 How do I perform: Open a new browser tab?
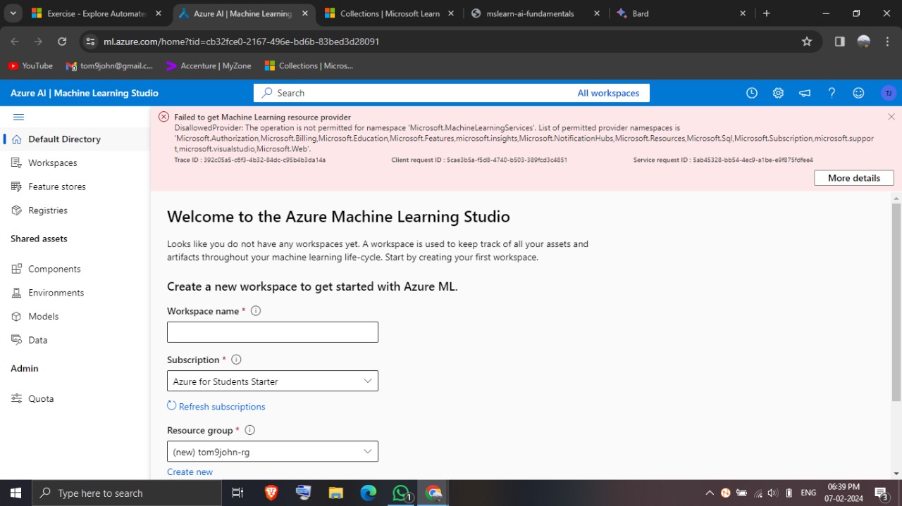coord(767,13)
